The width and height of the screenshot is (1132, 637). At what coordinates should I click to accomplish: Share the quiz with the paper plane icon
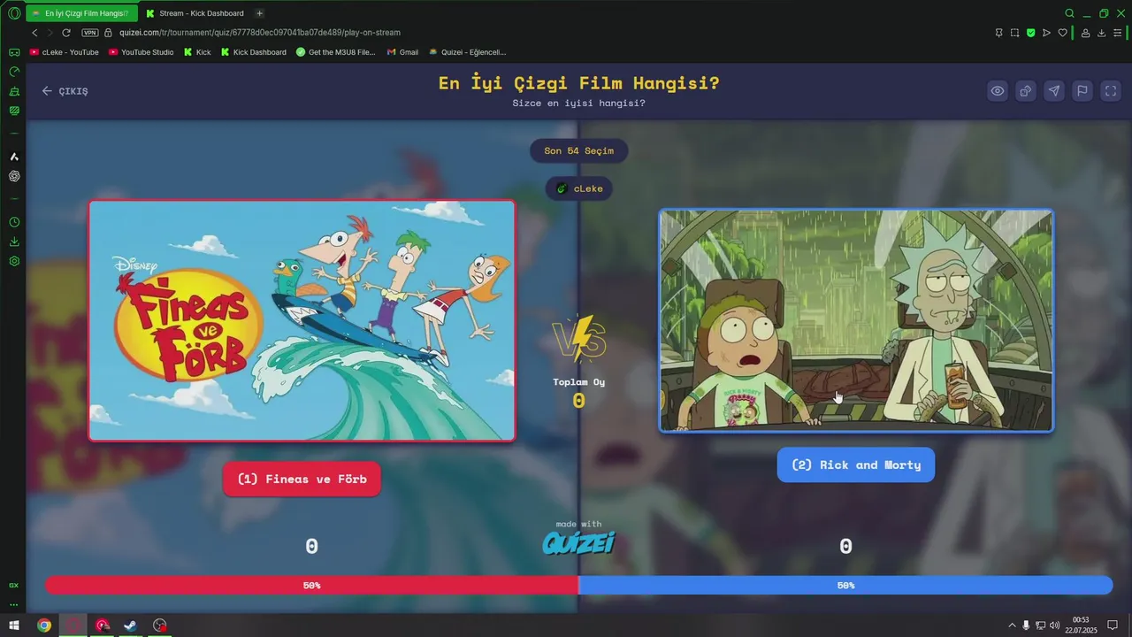click(x=1054, y=90)
